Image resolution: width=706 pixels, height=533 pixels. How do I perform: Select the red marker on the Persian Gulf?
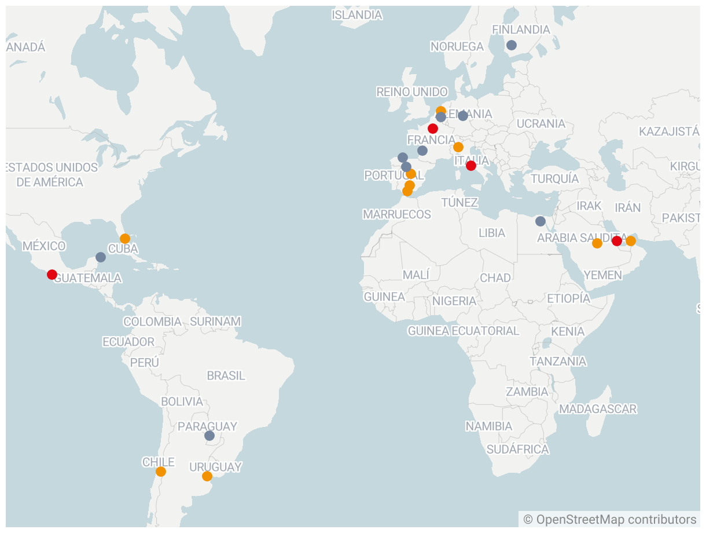pyautogui.click(x=617, y=241)
